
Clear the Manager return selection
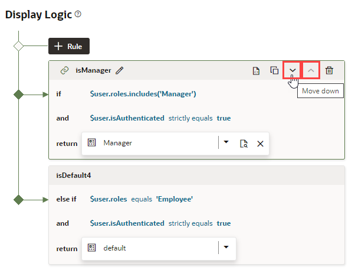[x=260, y=143]
